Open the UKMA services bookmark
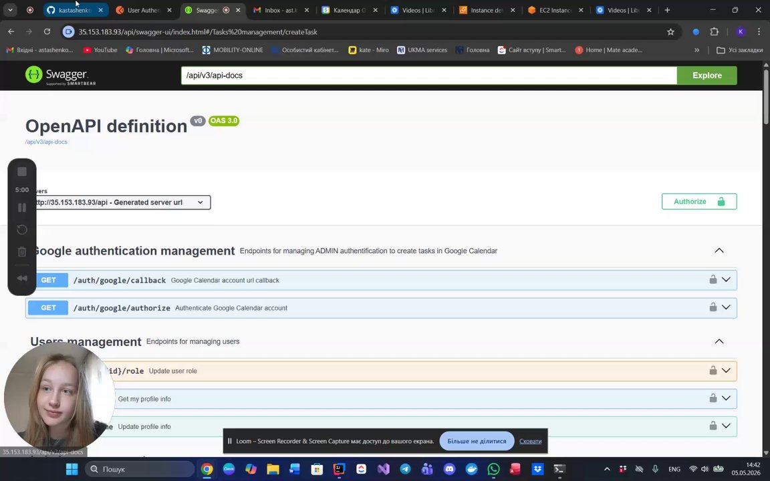Viewport: 770px width, 481px height. pyautogui.click(x=422, y=50)
